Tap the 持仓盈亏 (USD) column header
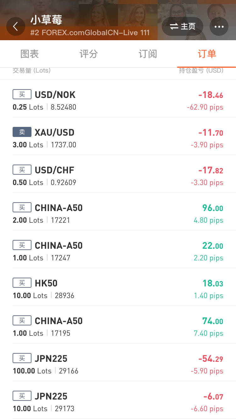236x419 pixels. click(x=201, y=71)
